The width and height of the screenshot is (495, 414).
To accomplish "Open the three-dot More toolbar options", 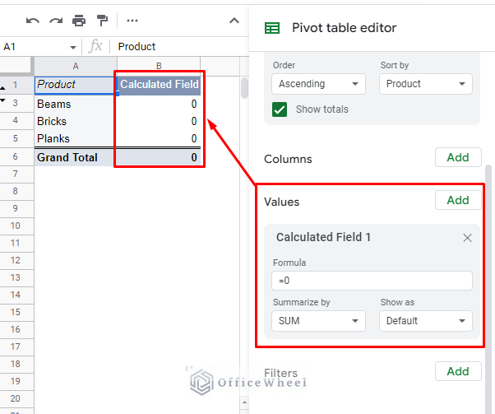I will coord(132,20).
